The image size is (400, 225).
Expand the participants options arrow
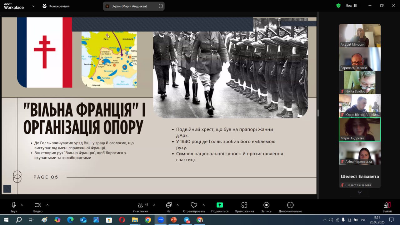[x=154, y=205]
